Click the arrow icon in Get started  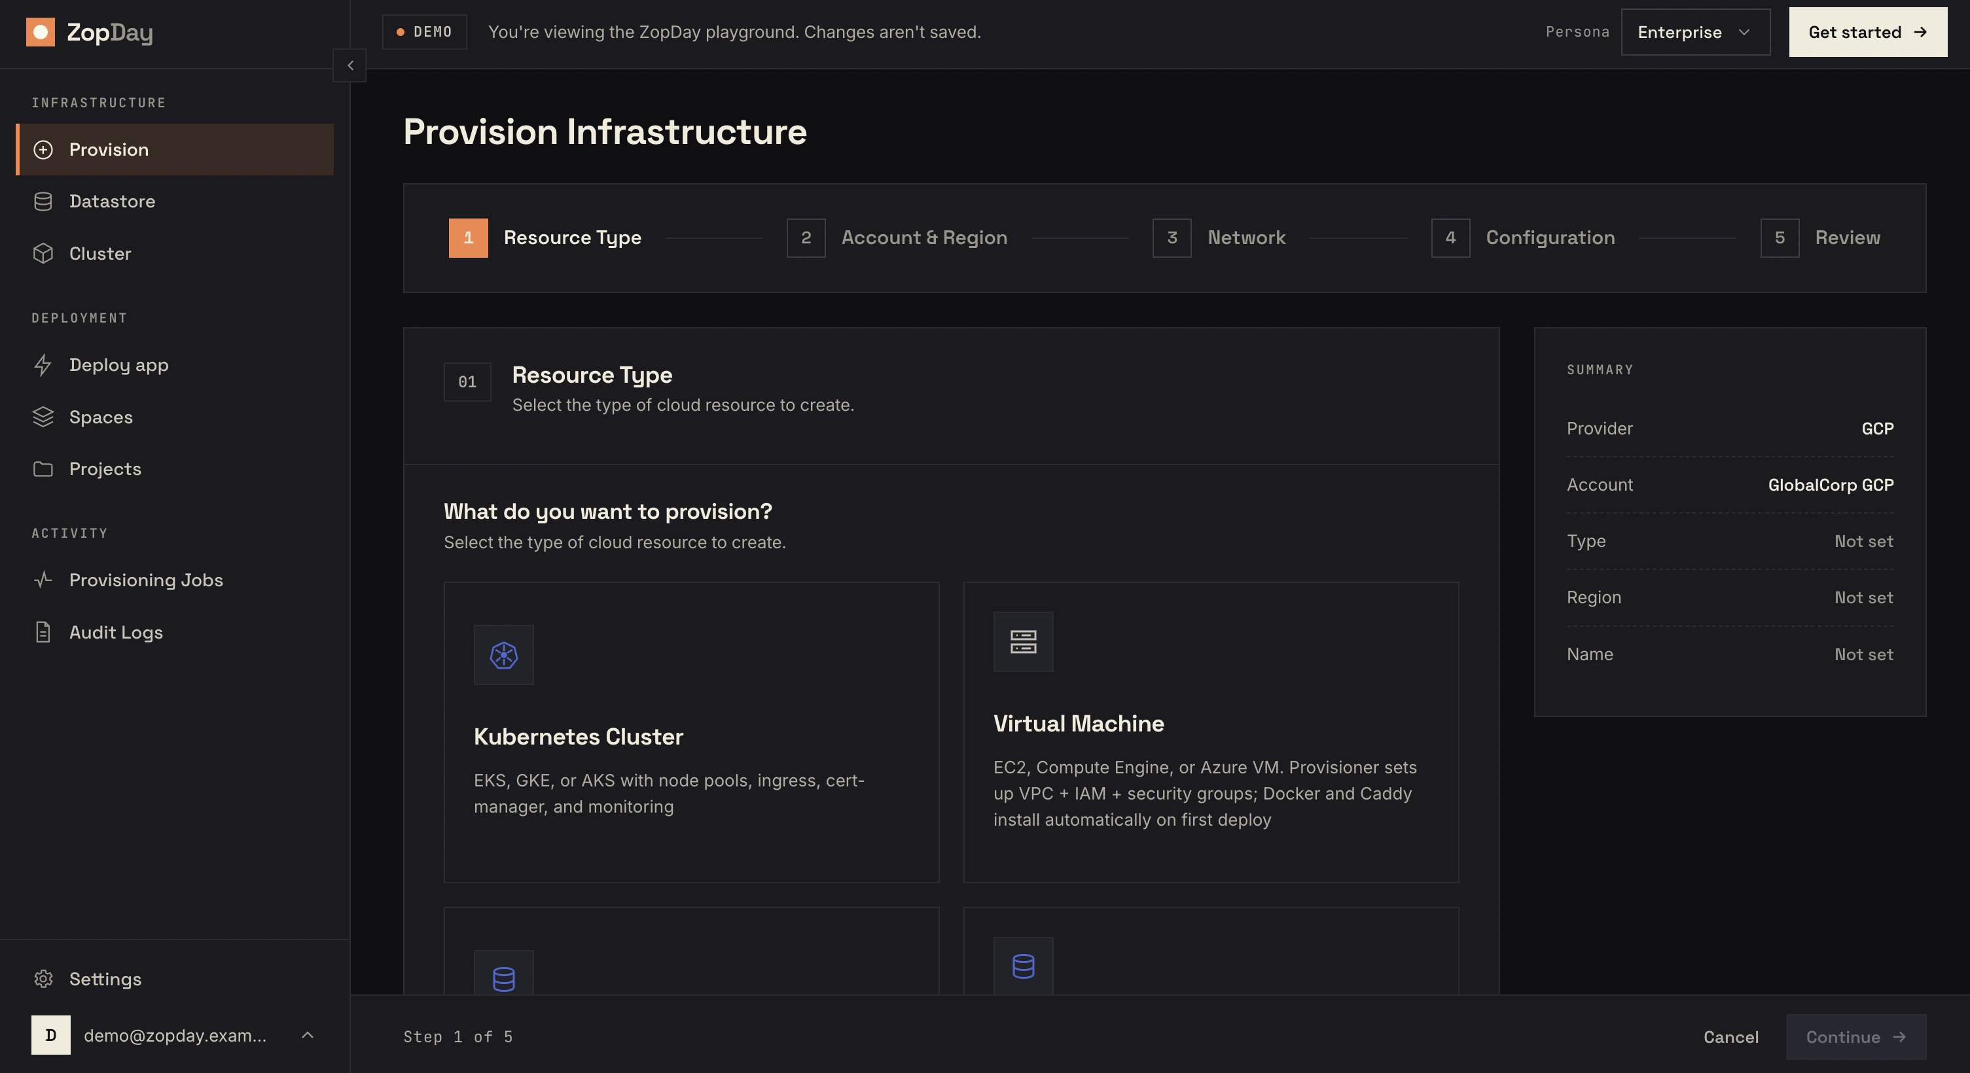point(1920,32)
